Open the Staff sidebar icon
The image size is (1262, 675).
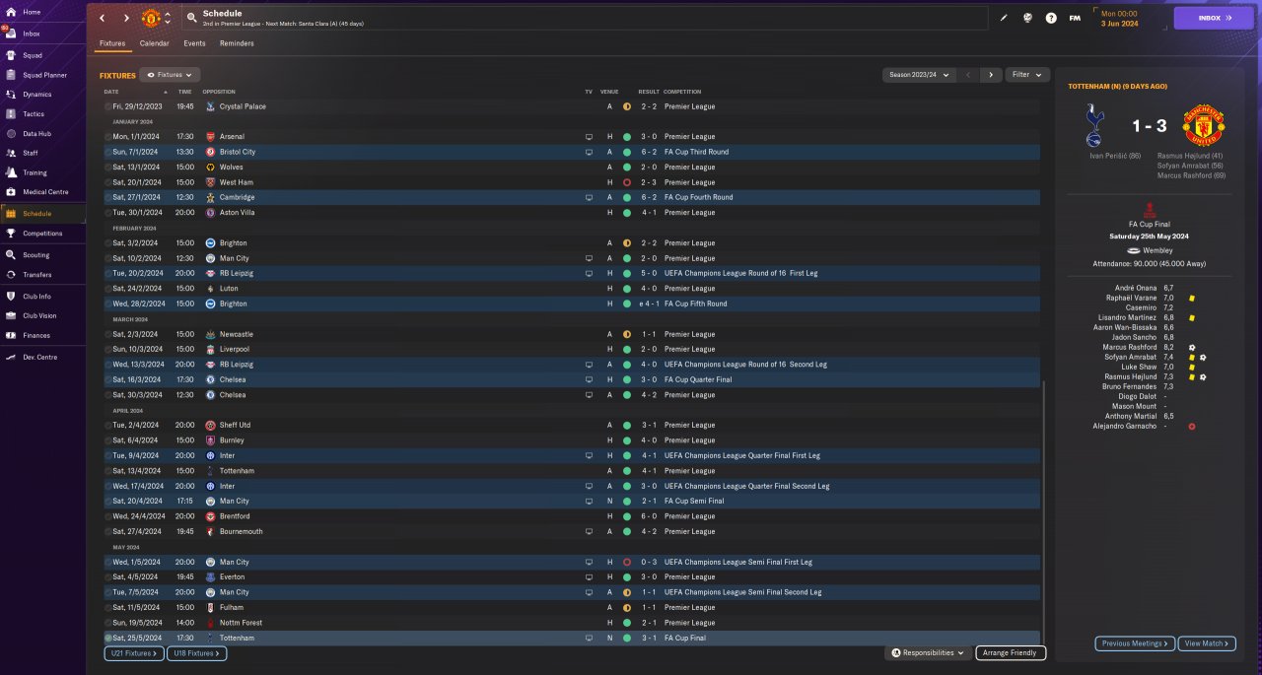point(11,153)
